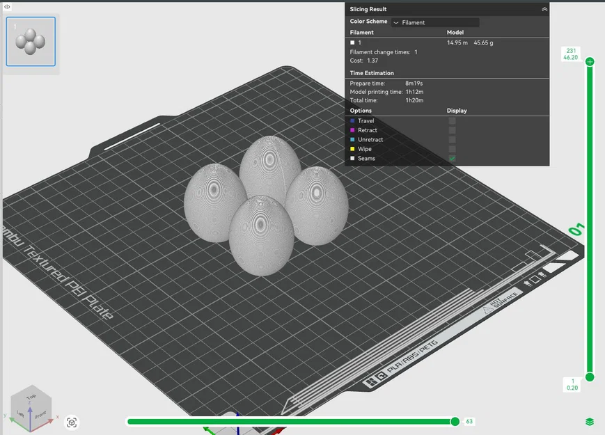The width and height of the screenshot is (605, 435).
Task: Click the Time Estimation section header
Action: point(372,73)
